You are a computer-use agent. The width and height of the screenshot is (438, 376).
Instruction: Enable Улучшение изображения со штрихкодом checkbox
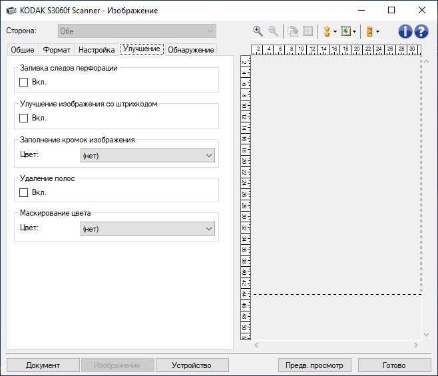tap(23, 118)
